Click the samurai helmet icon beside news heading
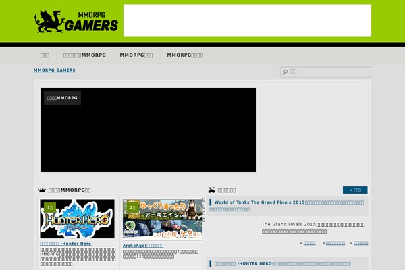Screen dimensions: 405x270 click(x=211, y=190)
